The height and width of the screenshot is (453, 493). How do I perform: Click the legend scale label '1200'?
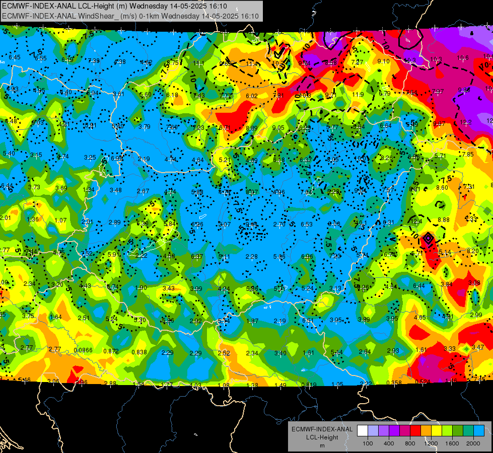click(431, 443)
